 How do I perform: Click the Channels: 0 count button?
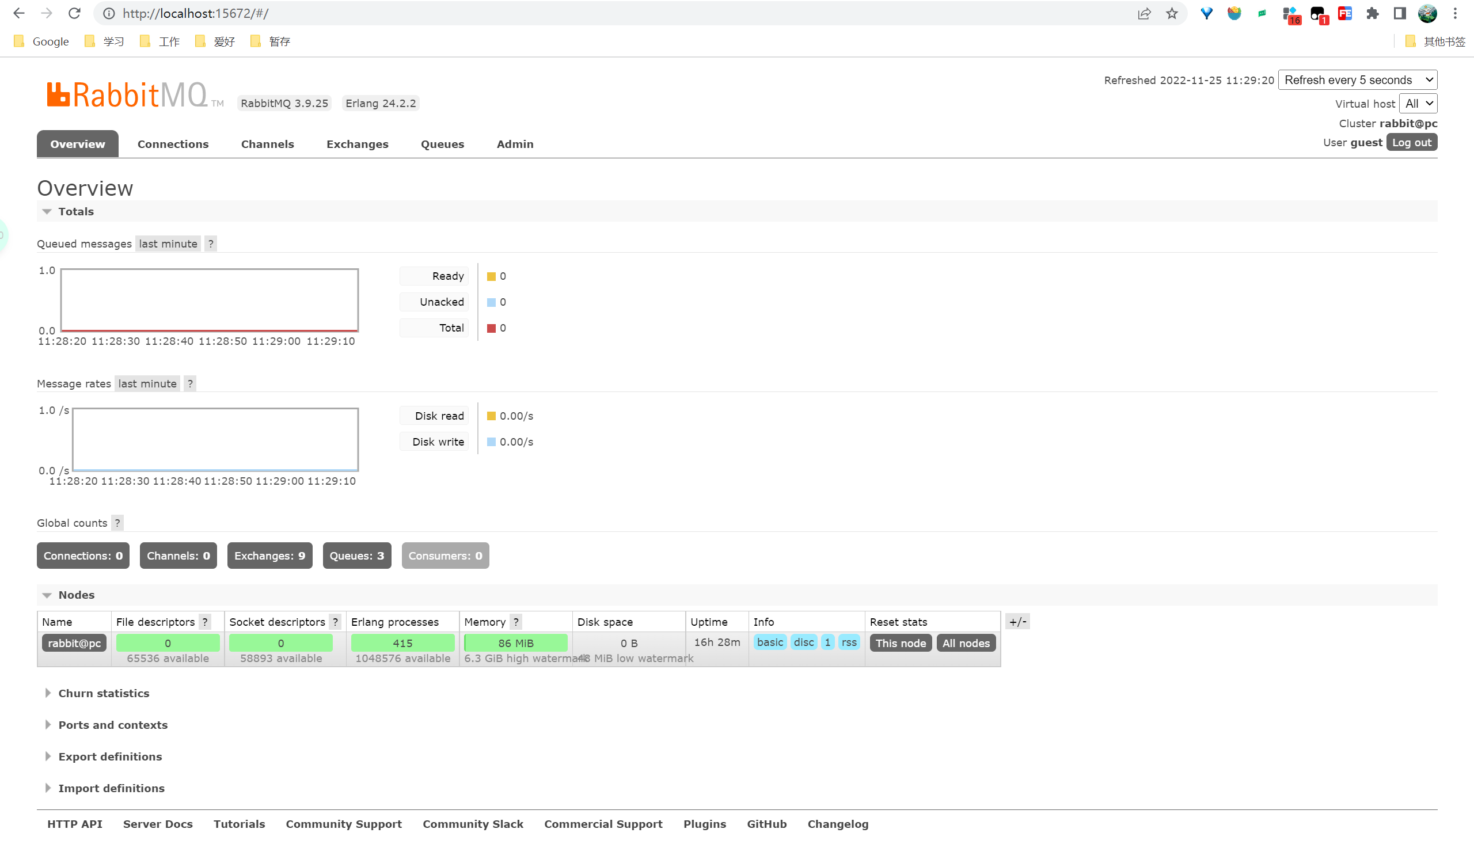(178, 555)
